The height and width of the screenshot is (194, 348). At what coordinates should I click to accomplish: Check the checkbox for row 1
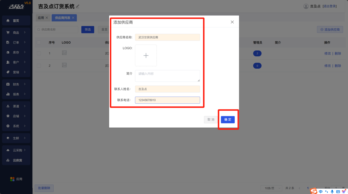click(x=39, y=53)
